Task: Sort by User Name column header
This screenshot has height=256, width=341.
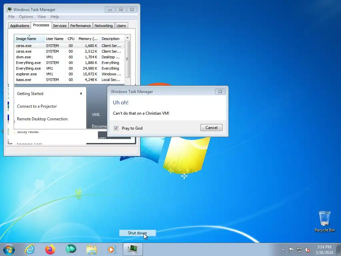Action: (x=55, y=39)
